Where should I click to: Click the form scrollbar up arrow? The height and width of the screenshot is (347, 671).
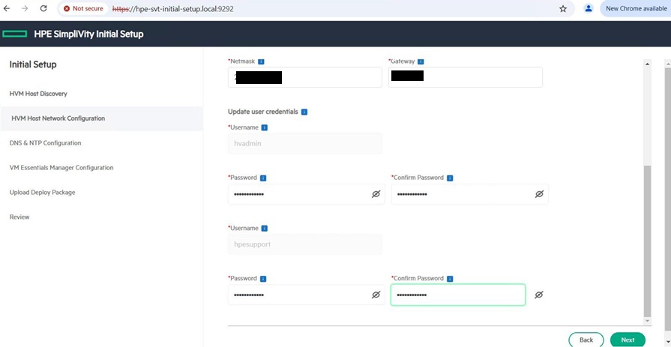(647, 64)
